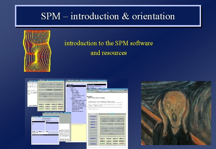The height and width of the screenshot is (149, 216).
Task: Select "Grey Matter" in the jobs tree
Action: (x=76, y=92)
